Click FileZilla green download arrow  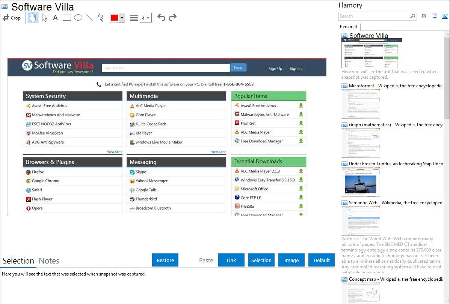click(301, 206)
